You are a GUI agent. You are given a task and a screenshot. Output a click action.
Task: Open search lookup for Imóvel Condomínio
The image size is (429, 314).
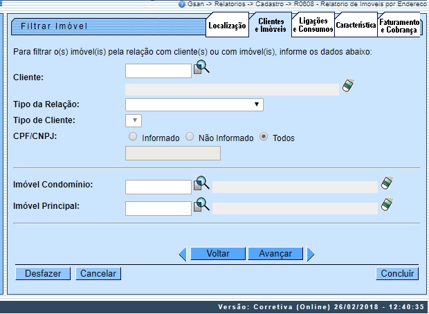tap(201, 183)
